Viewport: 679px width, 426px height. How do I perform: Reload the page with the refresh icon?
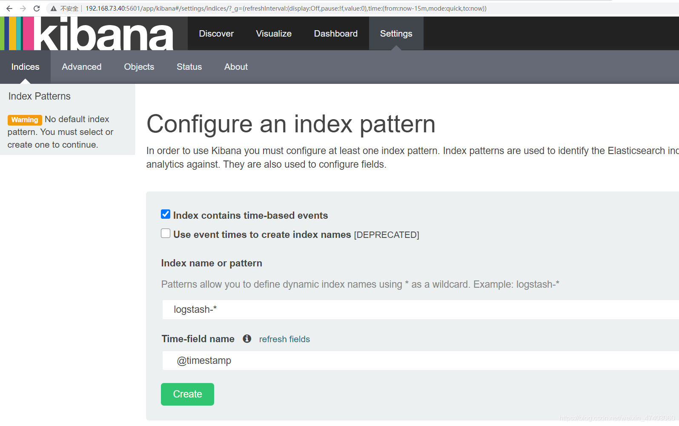coord(37,9)
